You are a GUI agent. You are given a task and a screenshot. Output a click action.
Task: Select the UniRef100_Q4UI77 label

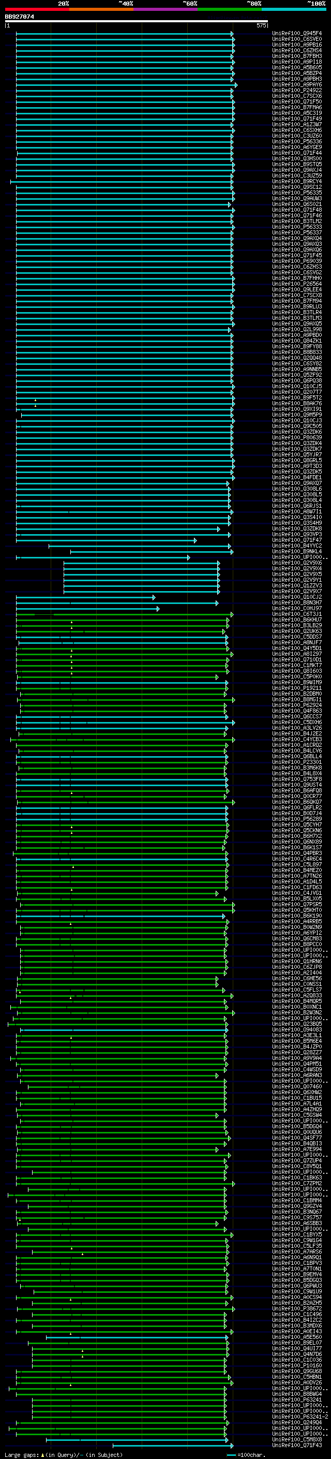click(297, 1348)
